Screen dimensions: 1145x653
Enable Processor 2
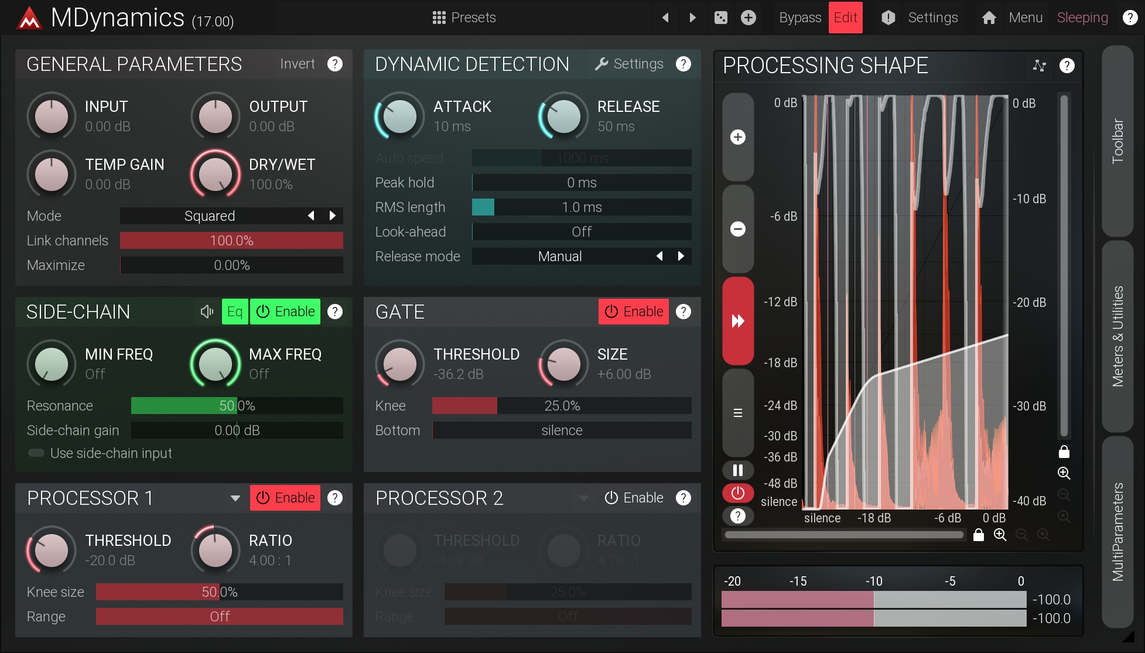point(633,498)
